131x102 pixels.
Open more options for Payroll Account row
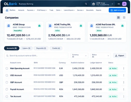124,89
